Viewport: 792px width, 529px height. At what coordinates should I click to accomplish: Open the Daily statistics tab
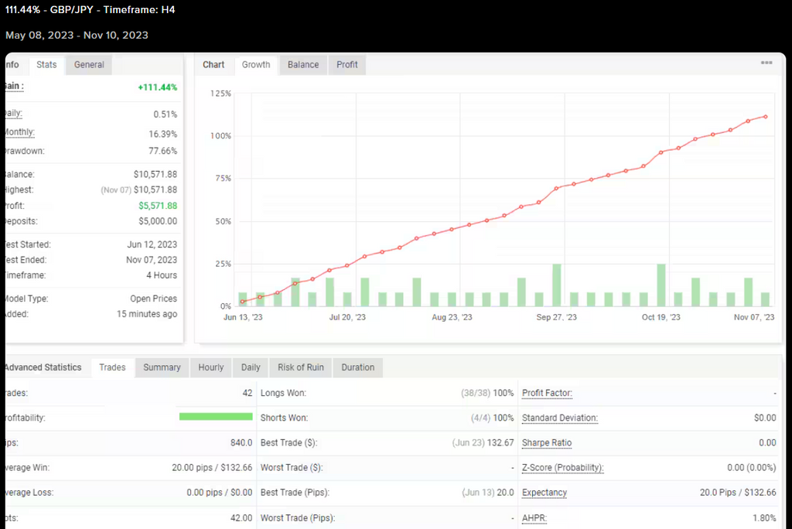coord(251,367)
